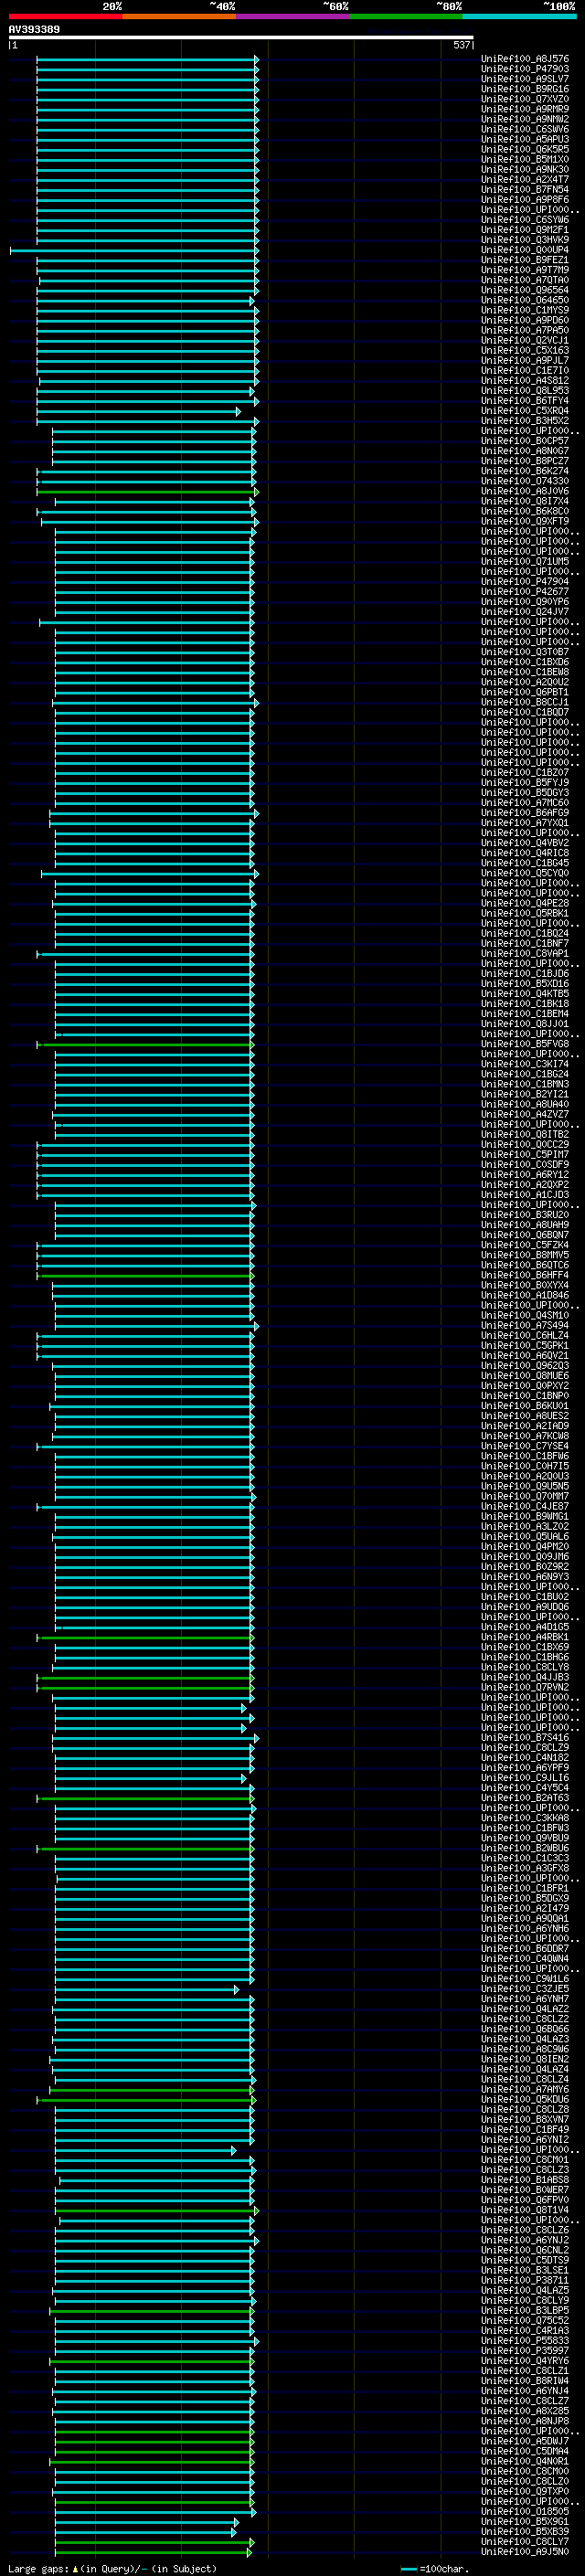The height and width of the screenshot is (2576, 585).
Task: Select the UniRef100_C1E7I0 label
Action: pyautogui.click(x=525, y=370)
